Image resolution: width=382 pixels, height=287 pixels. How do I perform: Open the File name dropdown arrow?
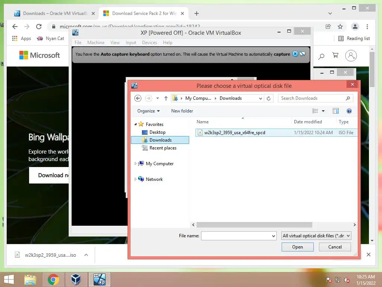[x=273, y=236]
